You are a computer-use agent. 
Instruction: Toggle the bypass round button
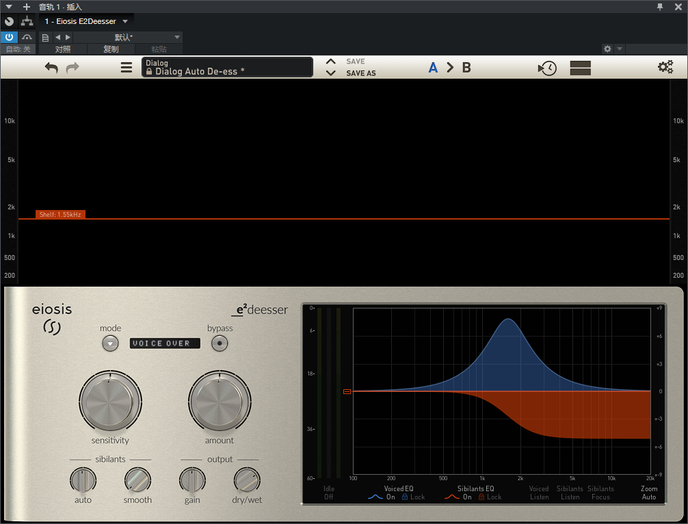pos(220,343)
